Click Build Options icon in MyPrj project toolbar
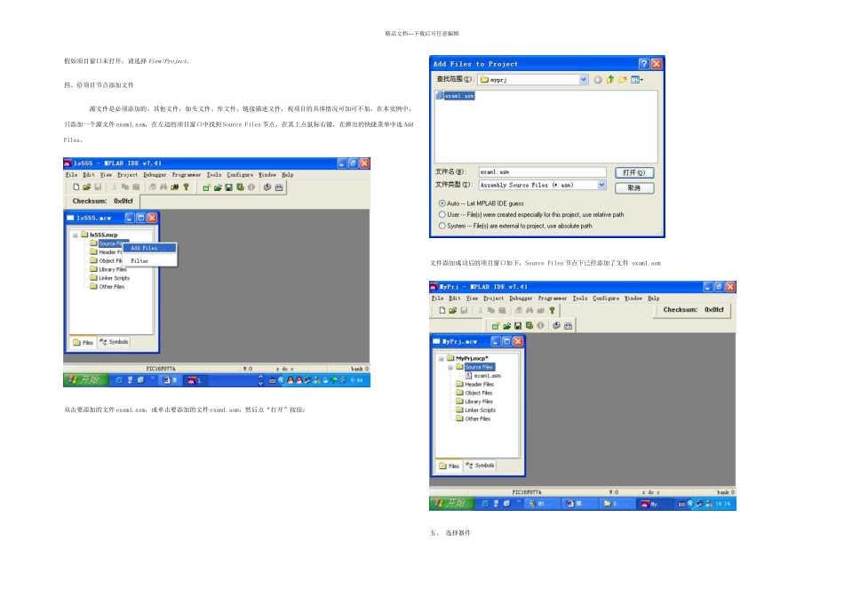This screenshot has width=844, height=597. click(529, 326)
